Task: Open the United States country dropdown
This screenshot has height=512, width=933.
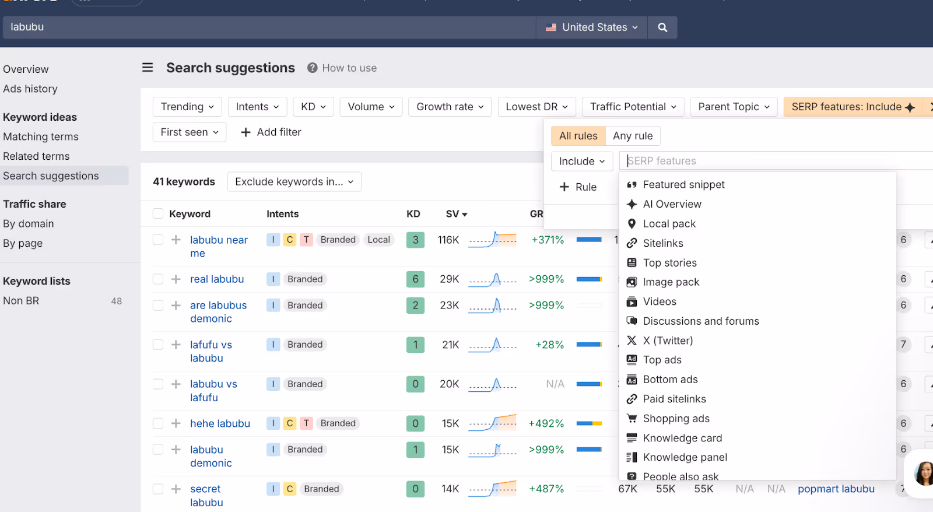Action: click(591, 27)
